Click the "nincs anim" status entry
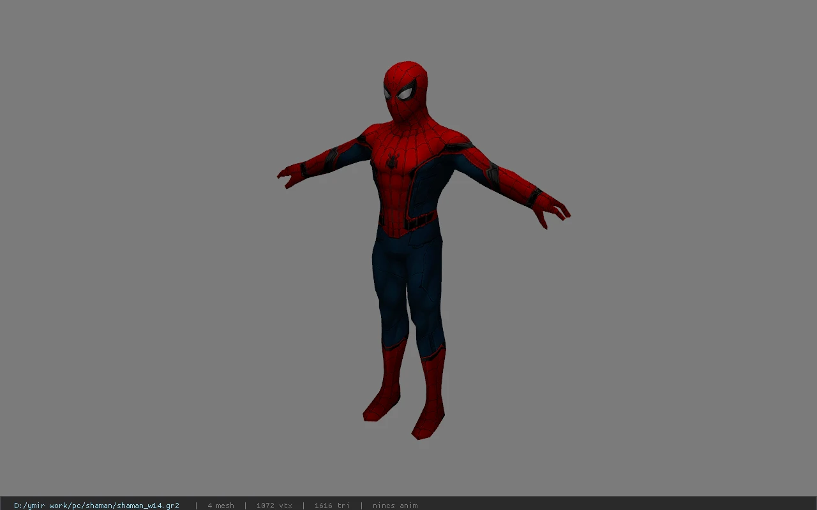Image resolution: width=817 pixels, height=510 pixels. pyautogui.click(x=395, y=506)
